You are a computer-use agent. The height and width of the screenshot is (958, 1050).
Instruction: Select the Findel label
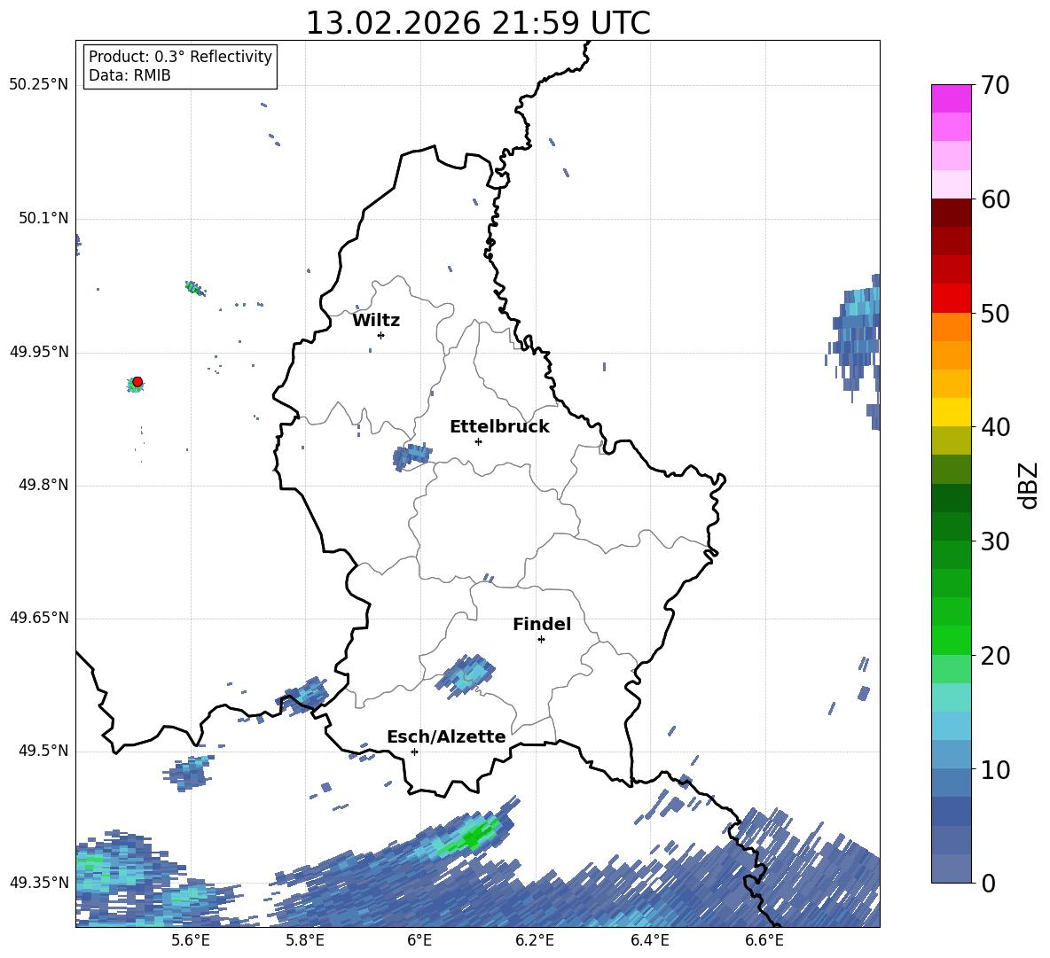[542, 624]
